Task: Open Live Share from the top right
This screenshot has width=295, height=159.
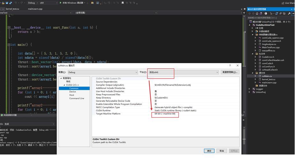Action: pyautogui.click(x=288, y=3)
